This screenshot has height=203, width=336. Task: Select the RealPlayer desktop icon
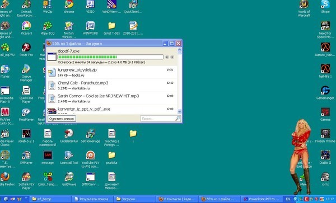click(x=26, y=115)
